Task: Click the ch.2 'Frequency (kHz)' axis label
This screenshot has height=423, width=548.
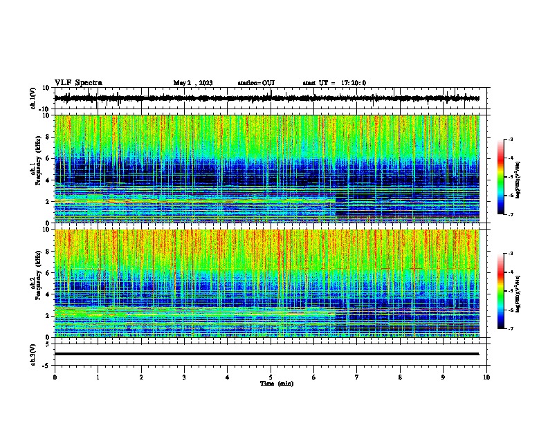Action: (38, 275)
